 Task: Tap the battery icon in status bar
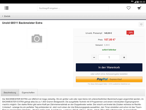pyautogui.click(x=138, y=2)
